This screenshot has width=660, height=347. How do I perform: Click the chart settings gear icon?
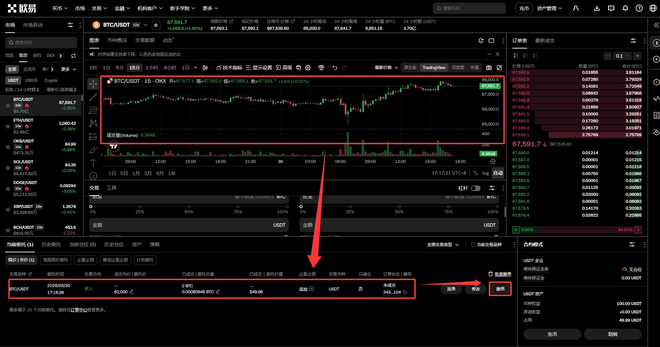tap(308, 68)
